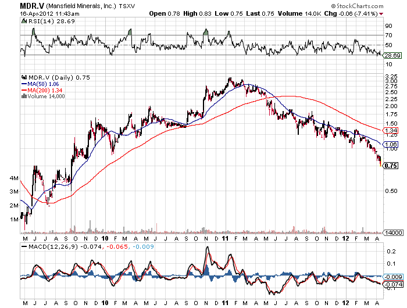Click the 70 level on the RSI axis
The image size is (407, 308).
[x=389, y=35]
